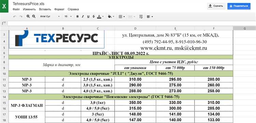This screenshot has height=123, width=256.
Task: Click the Пензенские электроды section header
Action: [120, 97]
